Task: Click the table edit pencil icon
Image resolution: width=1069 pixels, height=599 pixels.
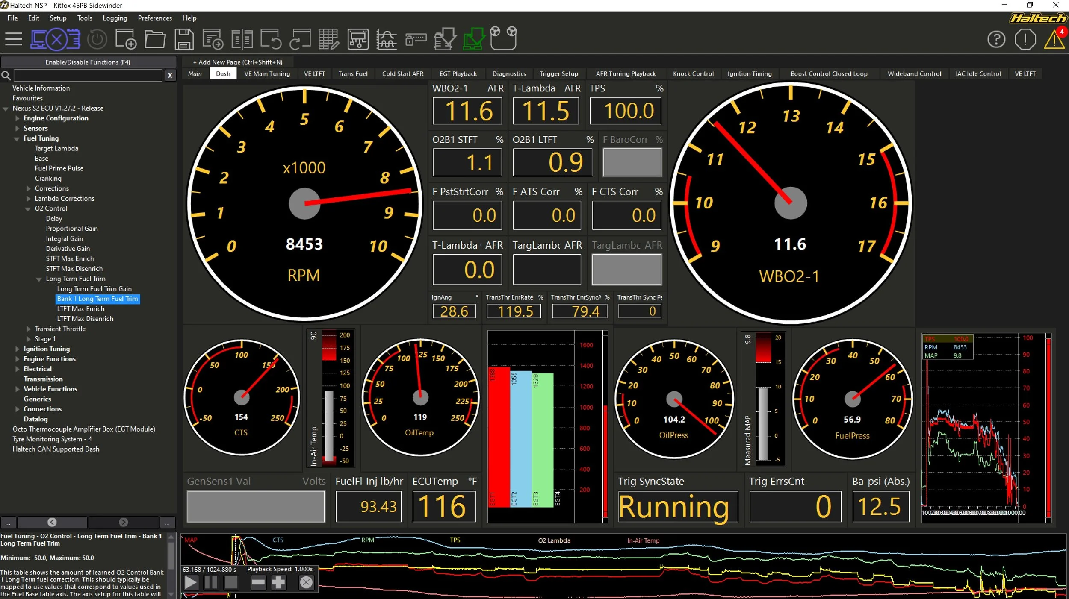Action: pyautogui.click(x=328, y=39)
